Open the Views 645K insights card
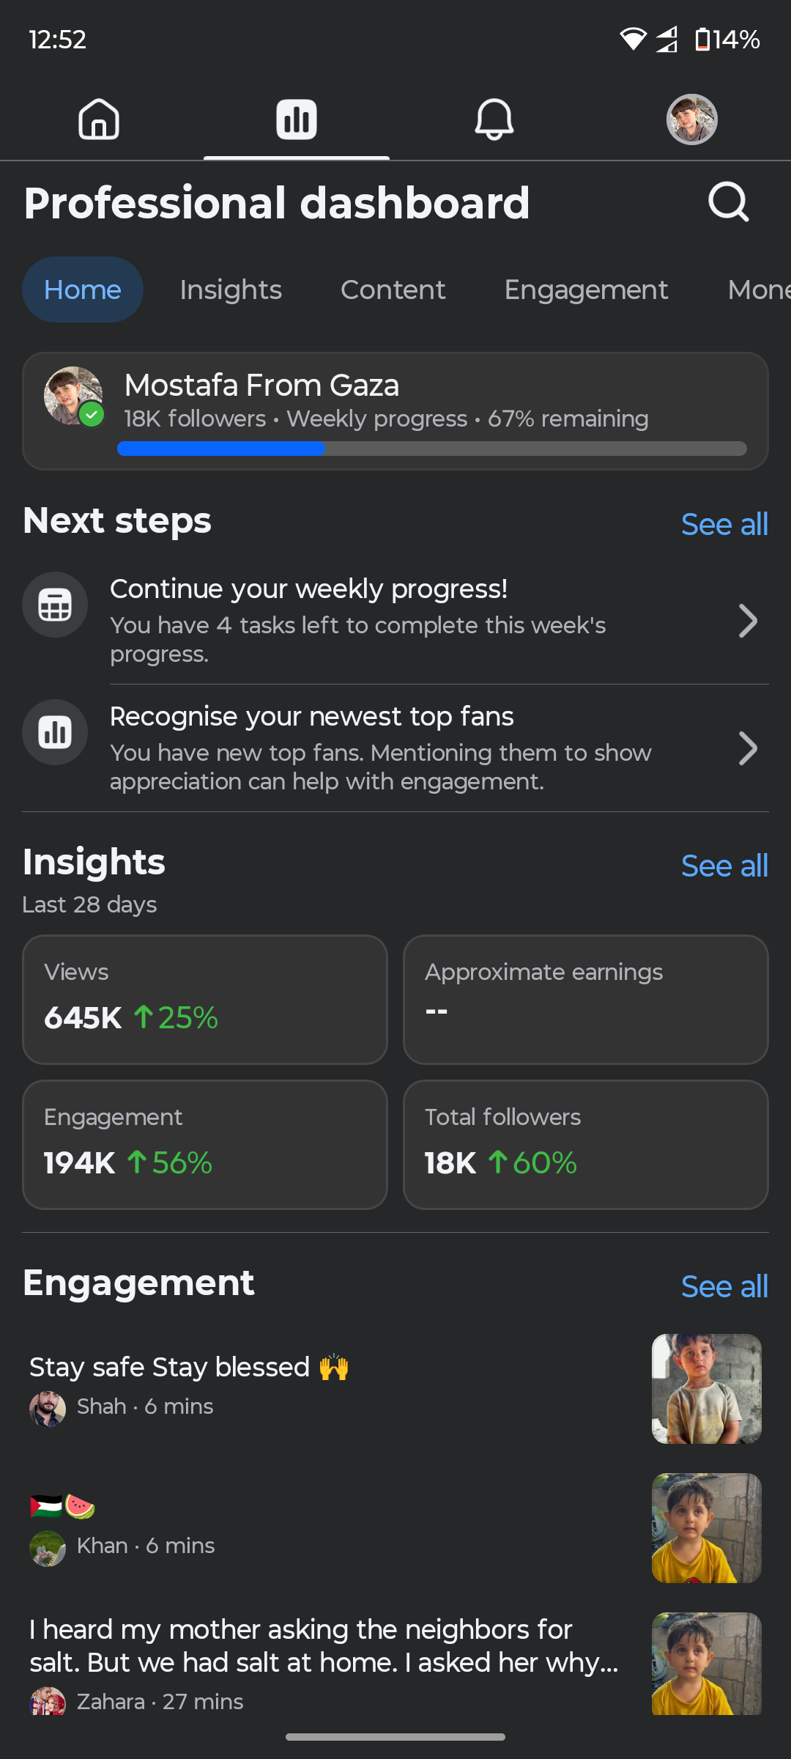Image resolution: width=791 pixels, height=1759 pixels. [205, 999]
